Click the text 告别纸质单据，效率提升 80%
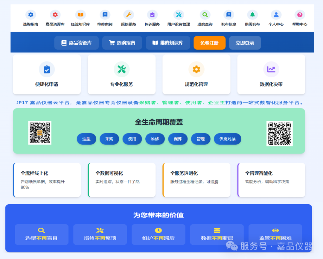 click(43, 185)
